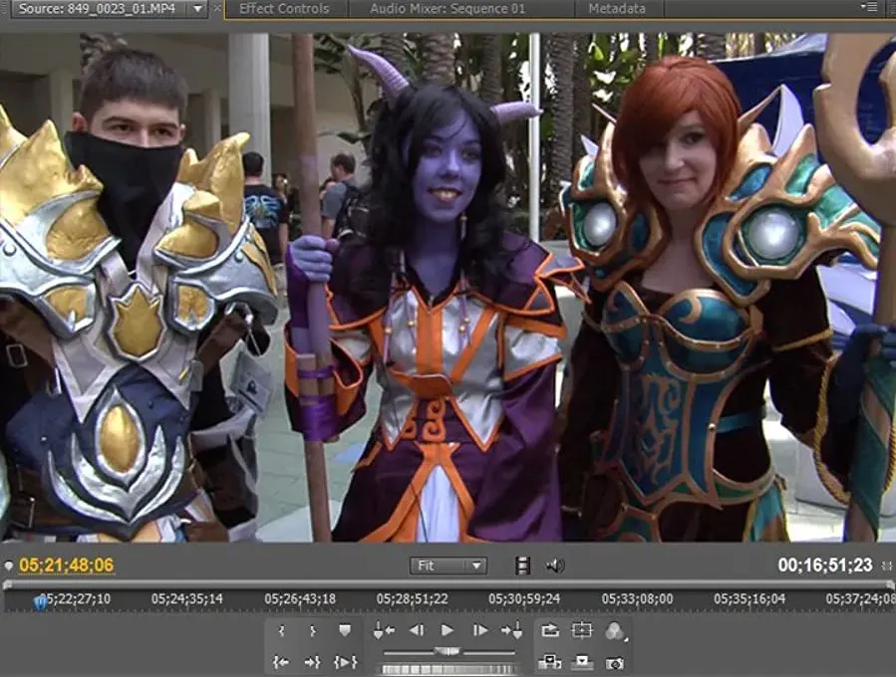Toggle Safe Margins overlay
The height and width of the screenshot is (677, 896).
pyautogui.click(x=582, y=630)
